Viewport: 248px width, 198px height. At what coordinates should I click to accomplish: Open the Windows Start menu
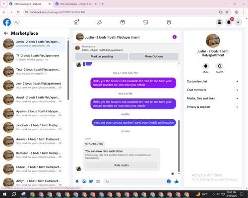pos(4,194)
